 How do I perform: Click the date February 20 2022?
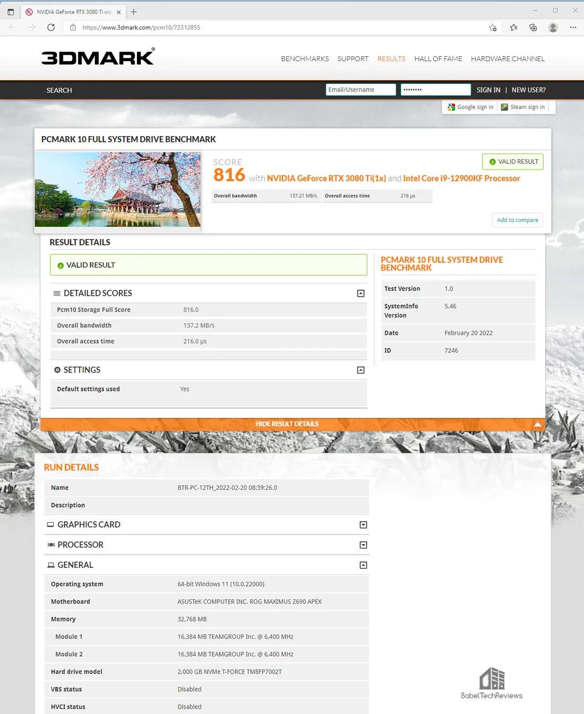[x=469, y=333]
